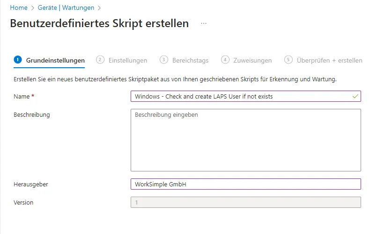
Task: Jump to Überprüfen + erstellen tab
Action: point(329,60)
